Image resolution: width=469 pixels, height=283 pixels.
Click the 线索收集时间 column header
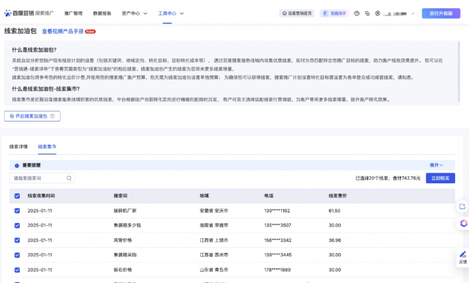click(41, 196)
